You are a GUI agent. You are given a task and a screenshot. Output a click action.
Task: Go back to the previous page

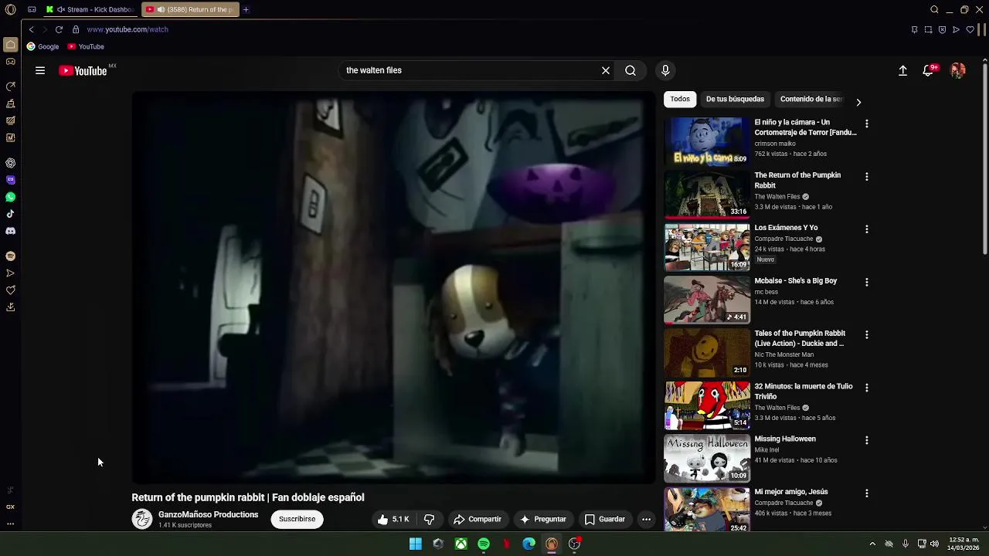[31, 29]
